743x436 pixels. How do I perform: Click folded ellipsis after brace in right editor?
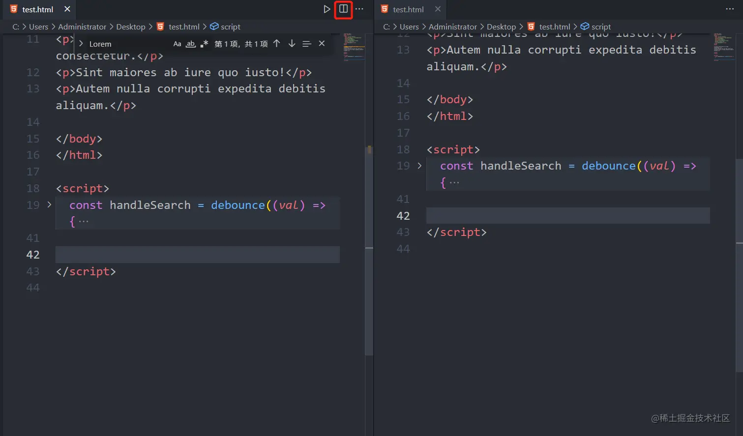[x=454, y=183]
